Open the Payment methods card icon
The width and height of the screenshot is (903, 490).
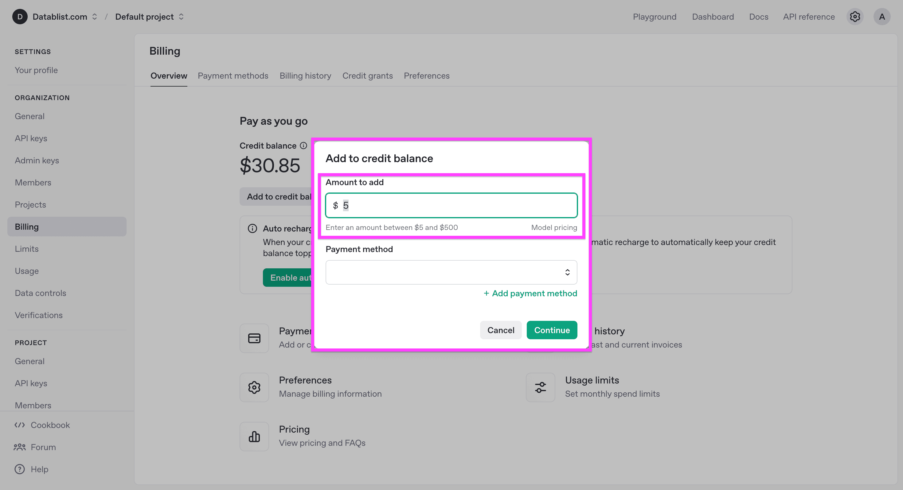254,338
